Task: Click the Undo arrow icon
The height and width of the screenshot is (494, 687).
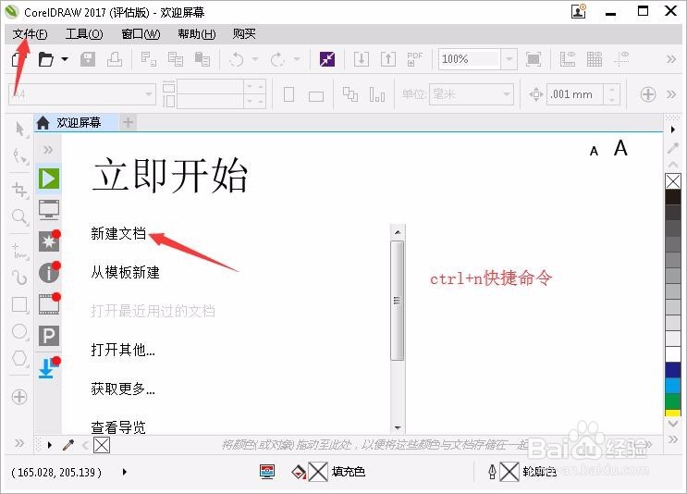Action: coord(237,58)
